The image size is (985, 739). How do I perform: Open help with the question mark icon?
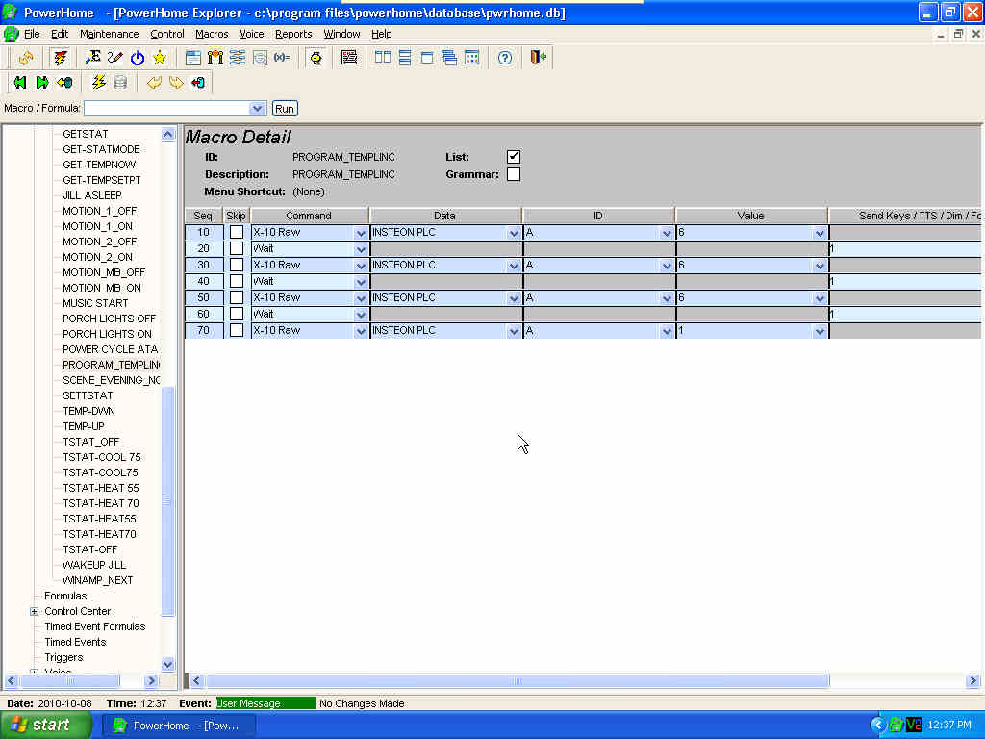(505, 58)
